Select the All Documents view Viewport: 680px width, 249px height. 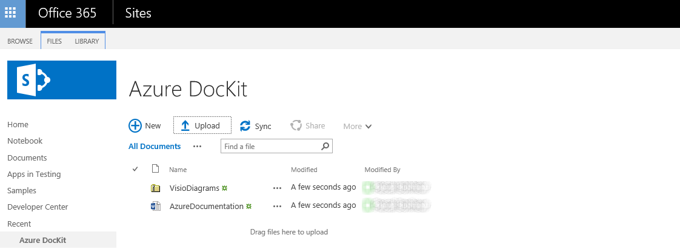tap(155, 147)
